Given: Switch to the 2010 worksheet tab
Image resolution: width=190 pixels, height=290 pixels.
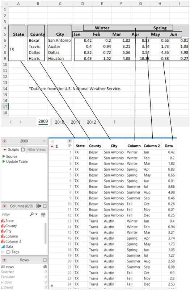Looking at the screenshot, I should tap(59, 122).
